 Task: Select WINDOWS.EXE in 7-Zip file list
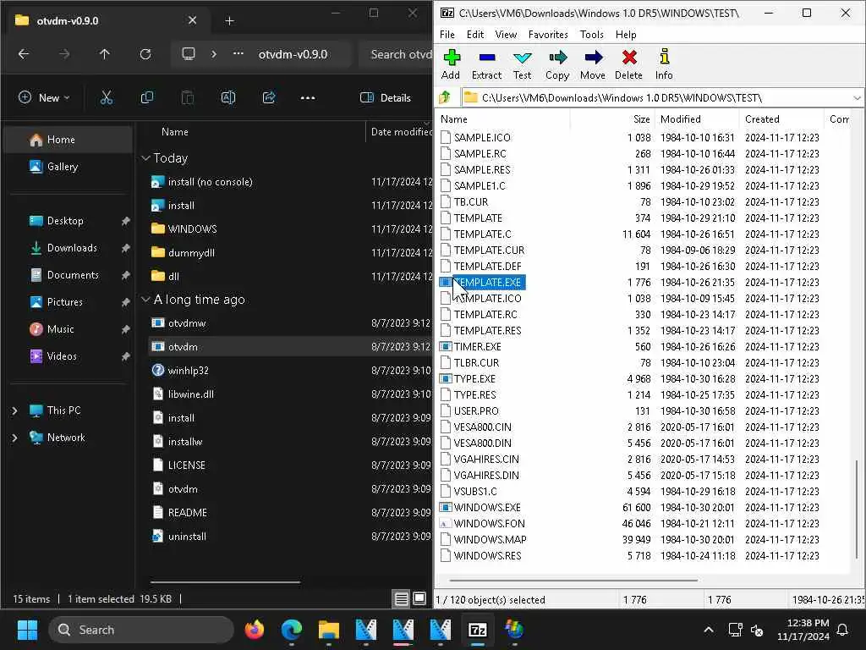[486, 508]
